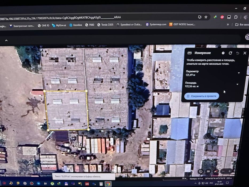Open the Internet Download Manager extension
The height and width of the screenshot is (187, 249).
point(215,17)
